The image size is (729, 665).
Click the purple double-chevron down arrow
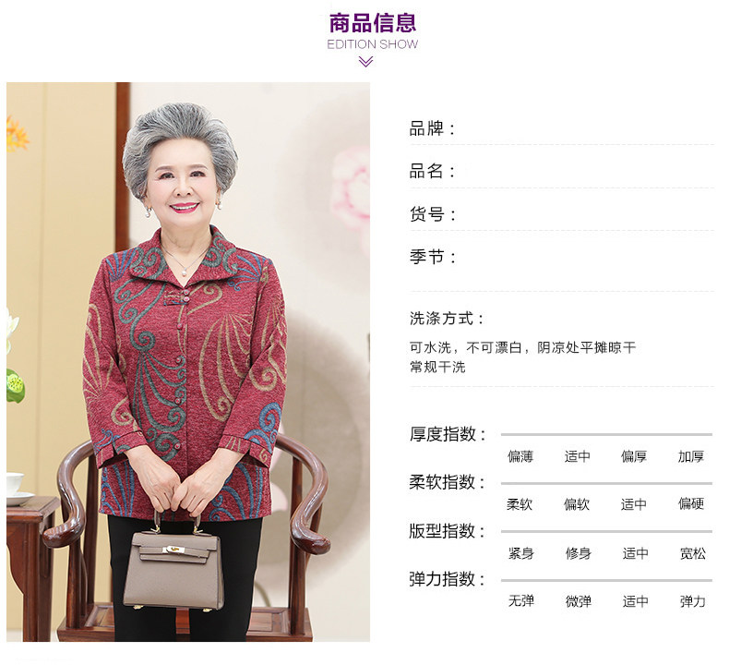365,62
